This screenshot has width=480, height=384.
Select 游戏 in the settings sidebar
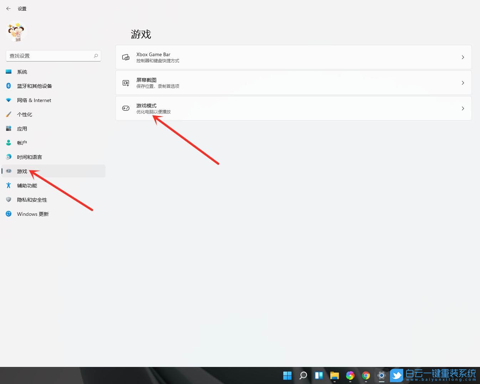click(x=22, y=171)
